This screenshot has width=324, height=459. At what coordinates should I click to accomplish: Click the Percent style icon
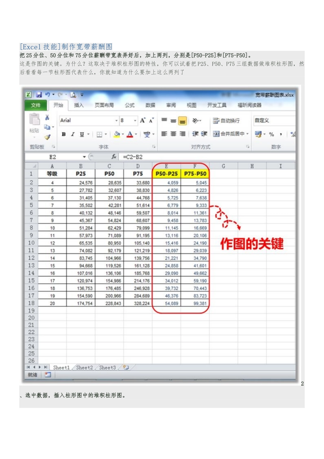point(271,134)
